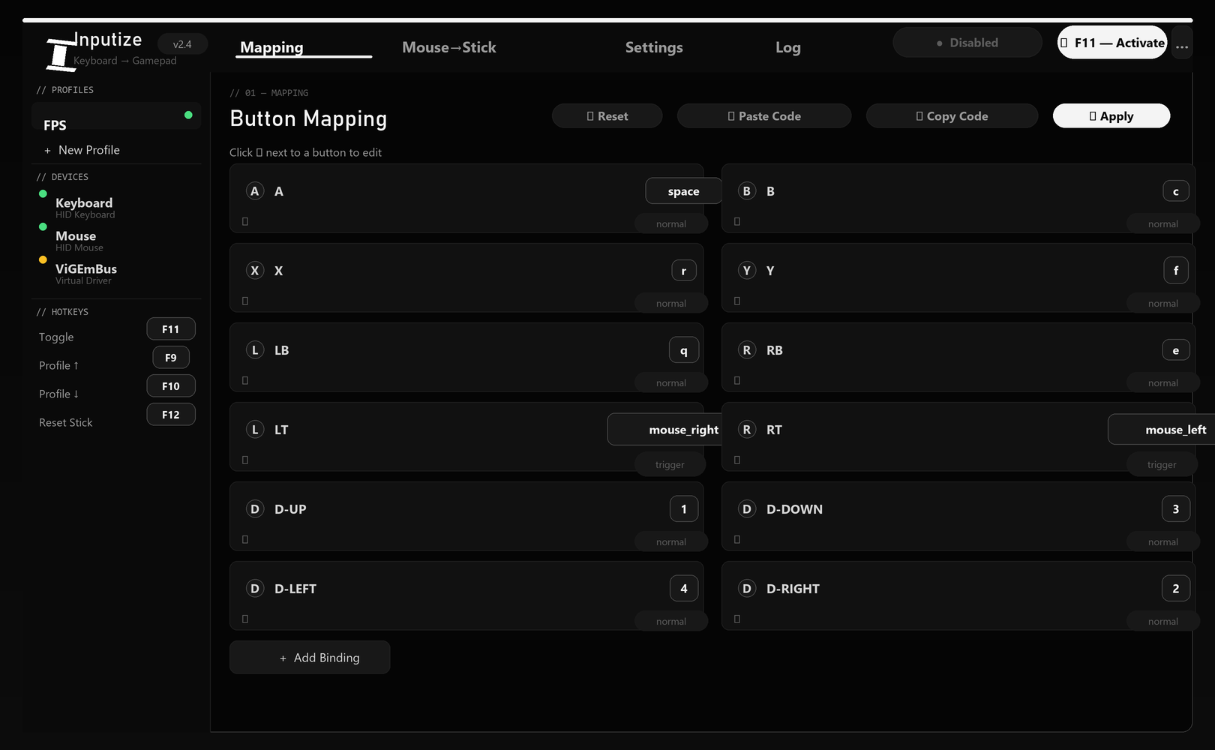1215x750 pixels.
Task: Open the 'normal' mode selector for B
Action: pyautogui.click(x=1163, y=223)
